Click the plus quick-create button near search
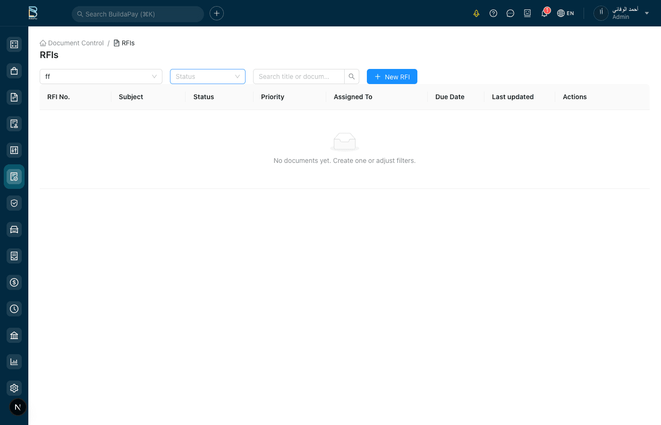 [x=216, y=13]
